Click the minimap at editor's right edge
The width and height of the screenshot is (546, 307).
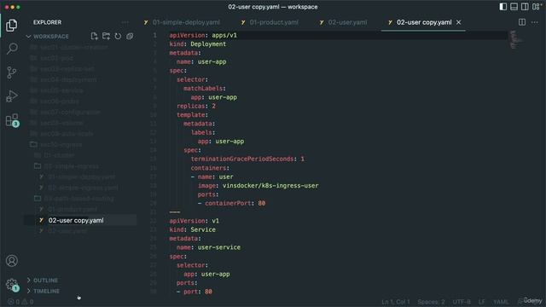pyautogui.click(x=515, y=40)
